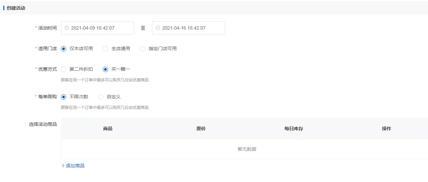Click the 暂无数据 empty table message
Screen dimensions: 428x182
[247, 149]
